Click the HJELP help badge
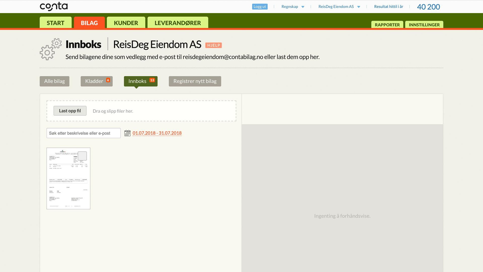The width and height of the screenshot is (483, 272). (x=214, y=45)
